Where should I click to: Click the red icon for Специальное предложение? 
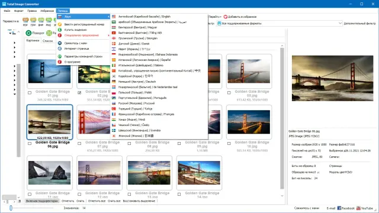[60, 35]
